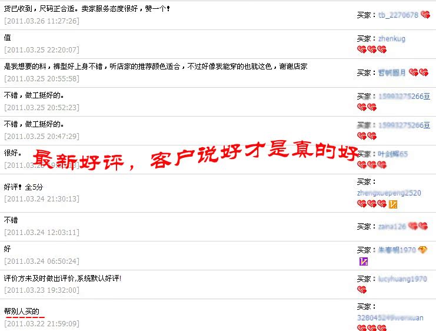Click single heart icon under lucyhuang1970
436x331 pixels.
[x=362, y=290]
